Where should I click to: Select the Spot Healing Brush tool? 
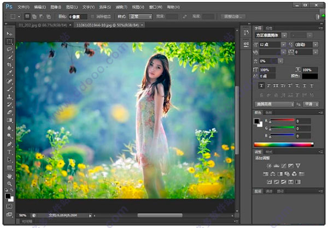click(9, 81)
